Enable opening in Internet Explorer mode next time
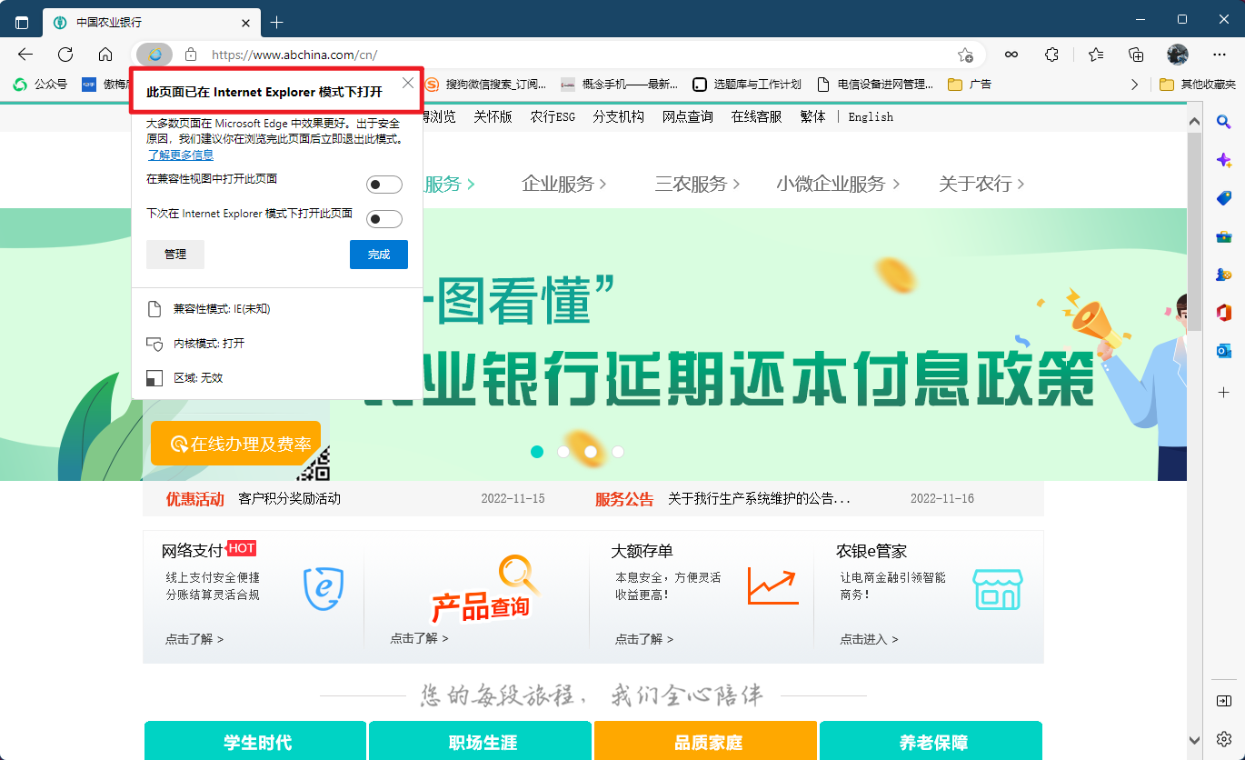The image size is (1245, 760). click(383, 218)
